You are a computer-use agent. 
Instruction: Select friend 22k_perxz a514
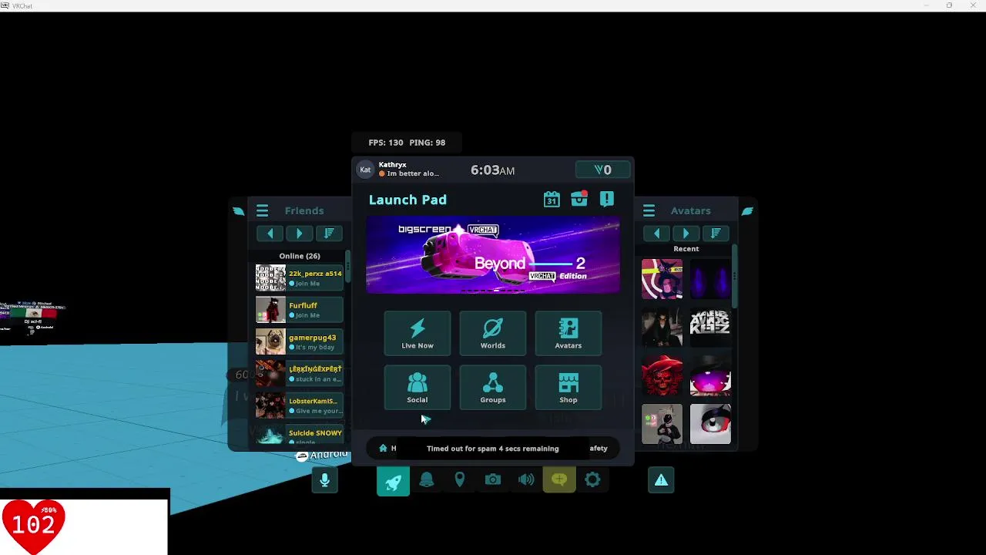[x=299, y=277]
